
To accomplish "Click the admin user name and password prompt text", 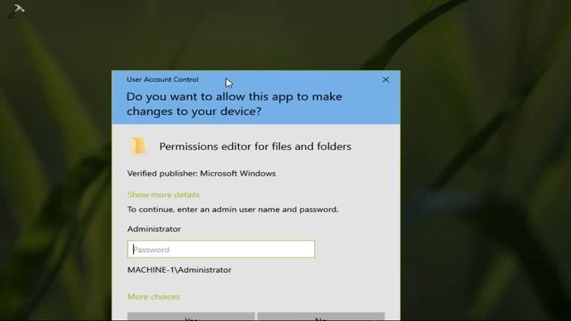I will [x=233, y=210].
